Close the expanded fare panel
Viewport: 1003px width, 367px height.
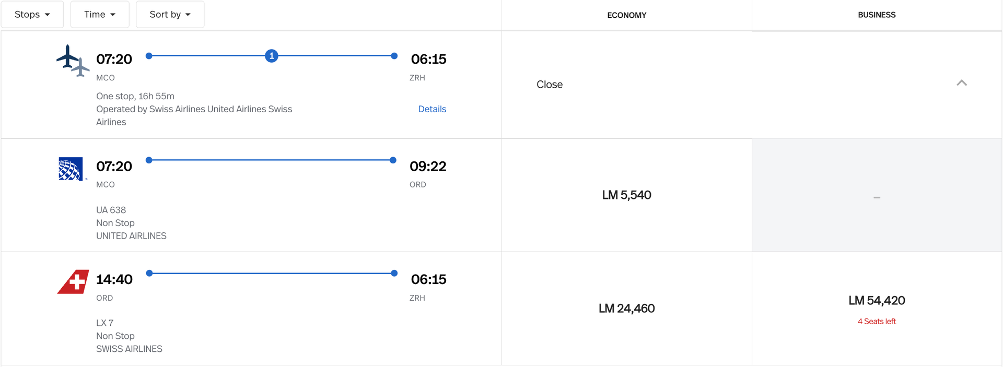point(549,84)
